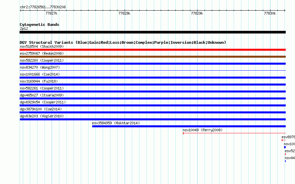Select the red nsv10049 (Perry2008) line

coord(234,133)
